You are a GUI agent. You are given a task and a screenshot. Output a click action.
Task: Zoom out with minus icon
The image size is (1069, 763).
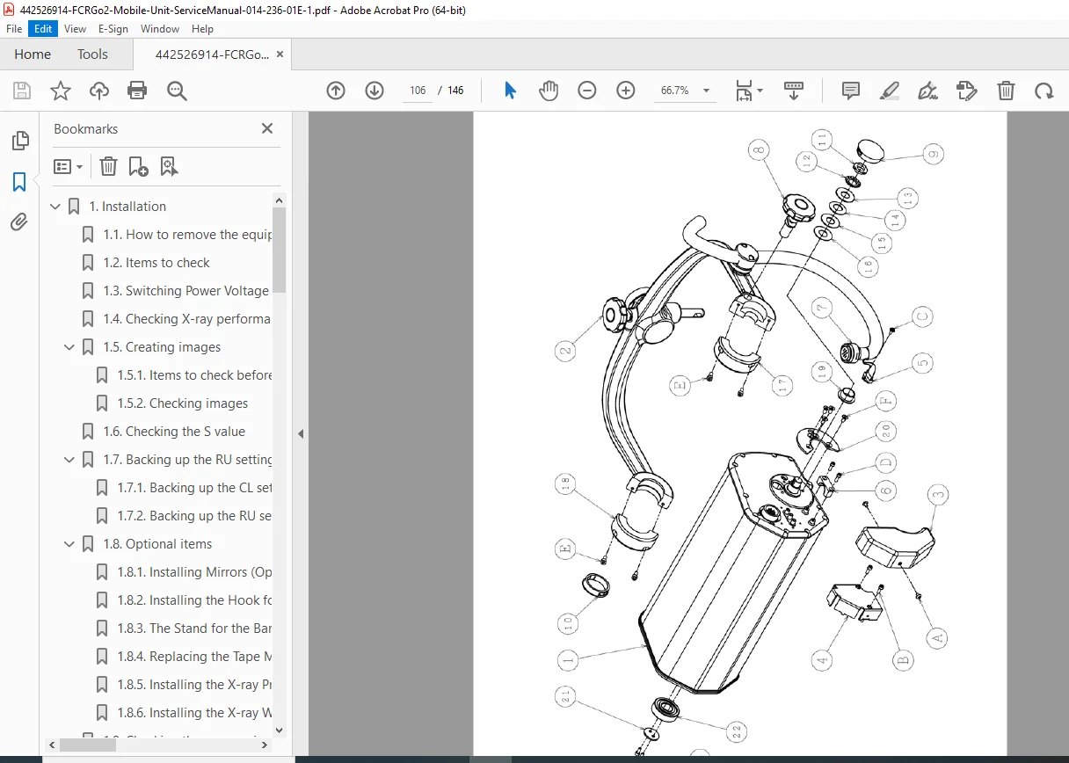coord(587,91)
